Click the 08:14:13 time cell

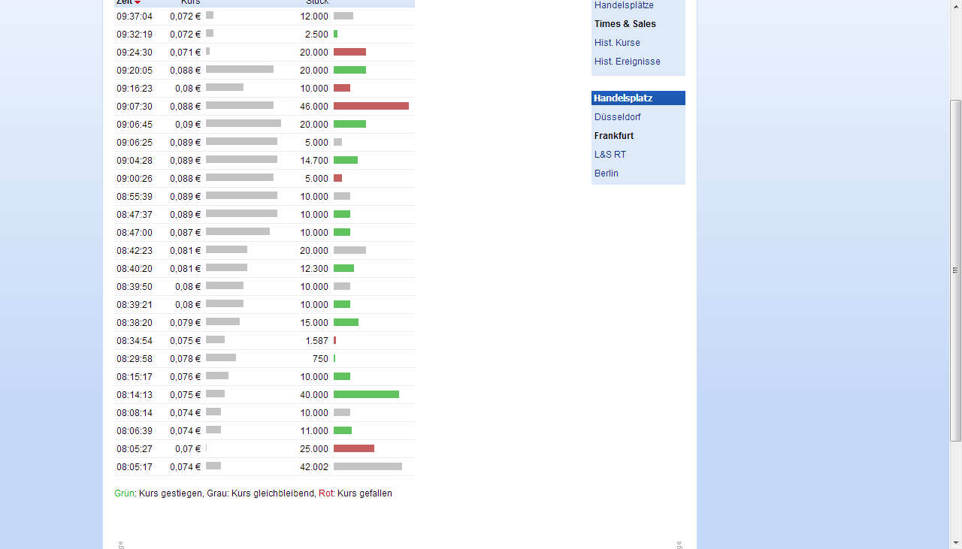click(x=135, y=395)
